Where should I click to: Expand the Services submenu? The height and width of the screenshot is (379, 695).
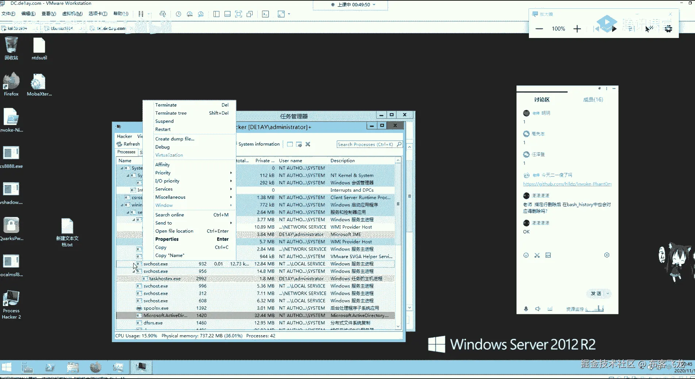[189, 189]
